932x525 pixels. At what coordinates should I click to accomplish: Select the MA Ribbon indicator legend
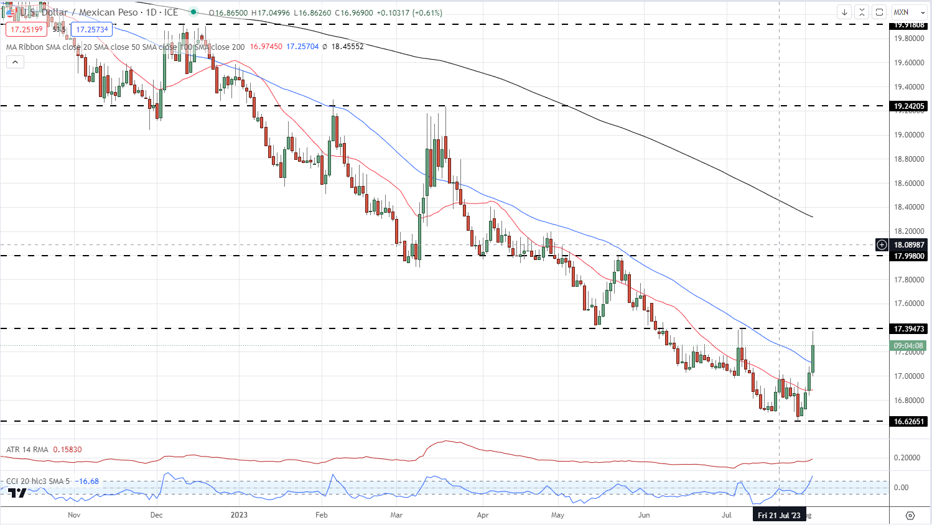125,47
